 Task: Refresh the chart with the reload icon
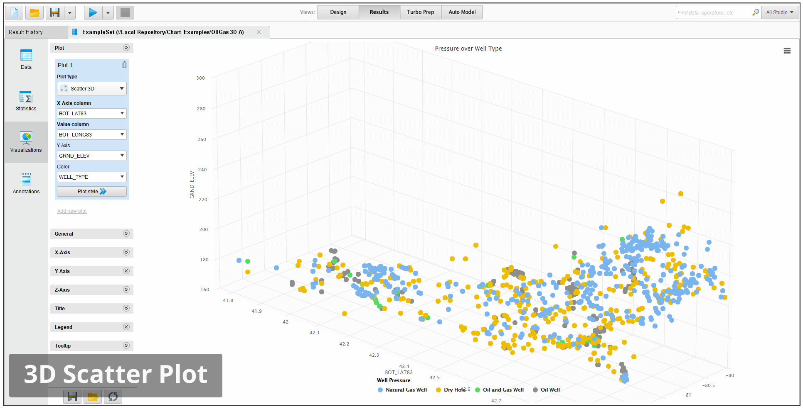[x=113, y=397]
